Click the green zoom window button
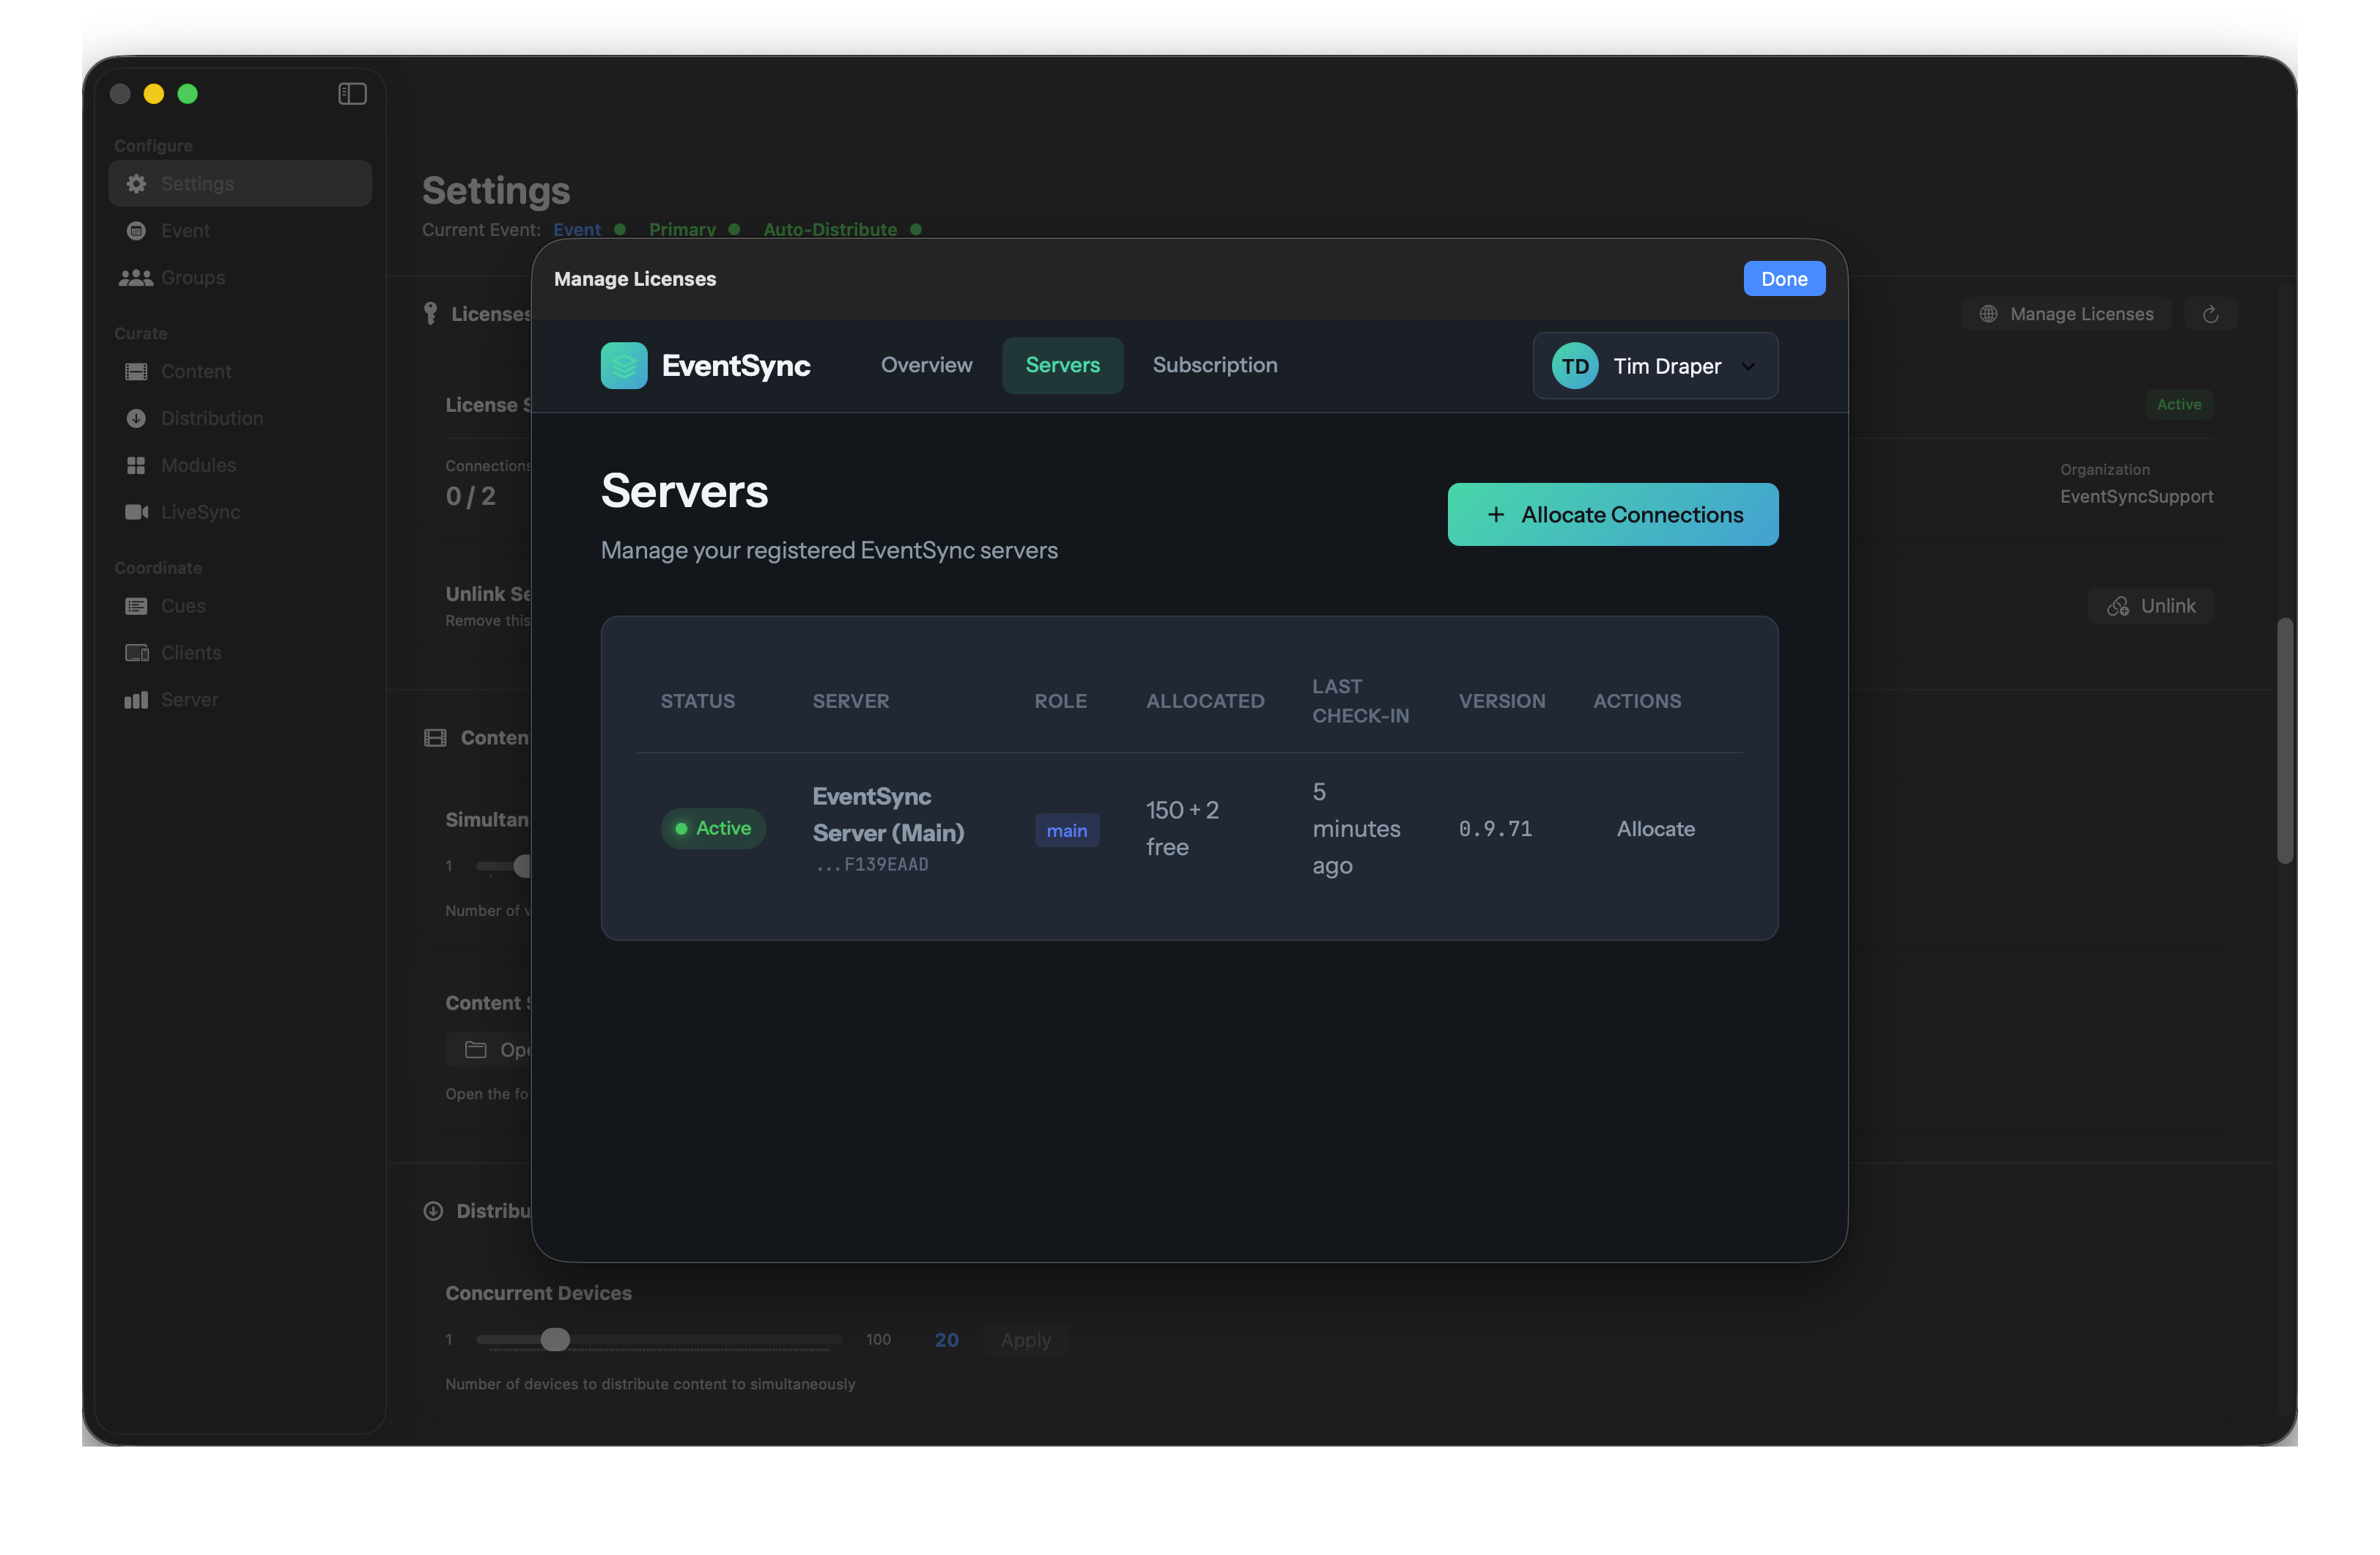 187,93
